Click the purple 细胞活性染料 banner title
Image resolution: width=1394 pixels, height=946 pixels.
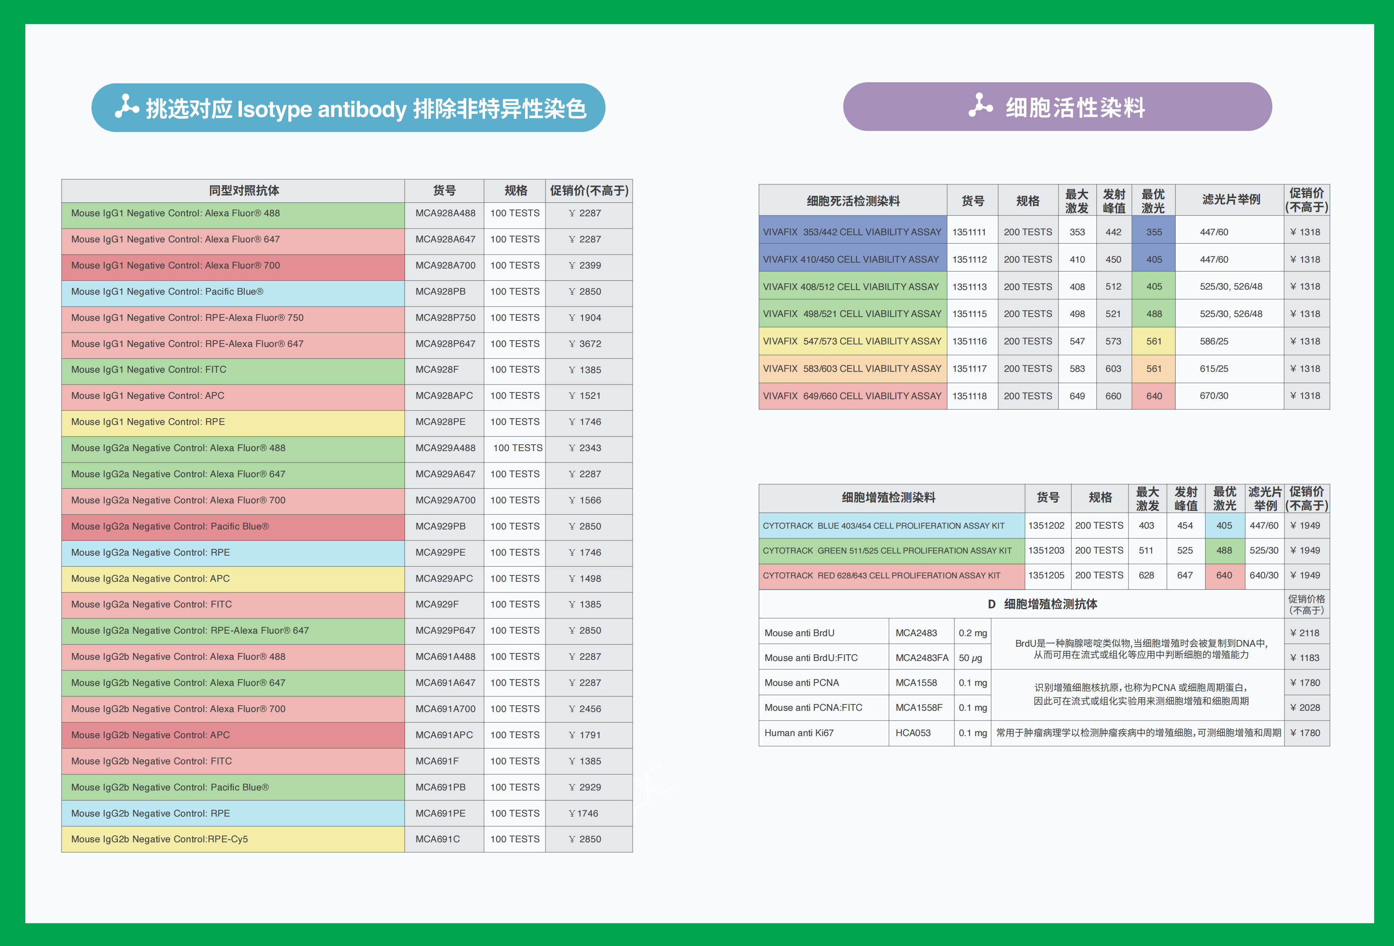pyautogui.click(x=1075, y=108)
